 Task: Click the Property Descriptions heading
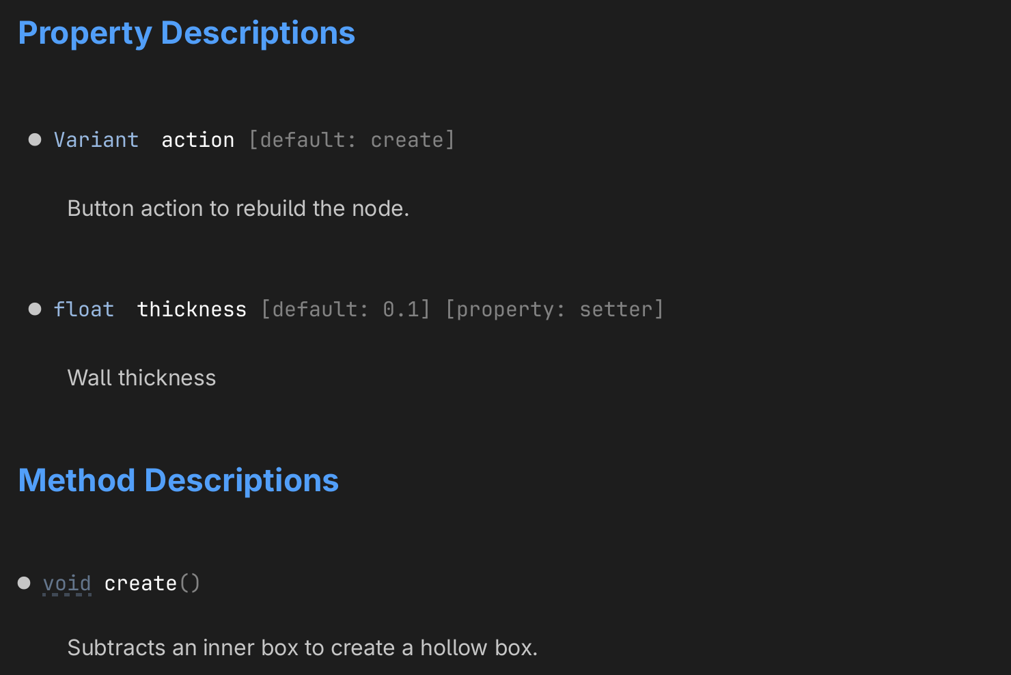click(x=186, y=33)
